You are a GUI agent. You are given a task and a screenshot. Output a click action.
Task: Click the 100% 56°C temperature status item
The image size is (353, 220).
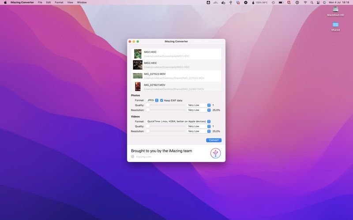259,3
